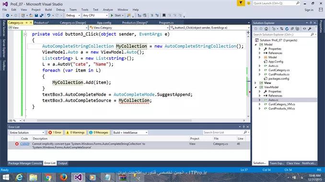325x182 pixels.
Task: Click the editor horizontal scrollbar
Action: click(114, 120)
